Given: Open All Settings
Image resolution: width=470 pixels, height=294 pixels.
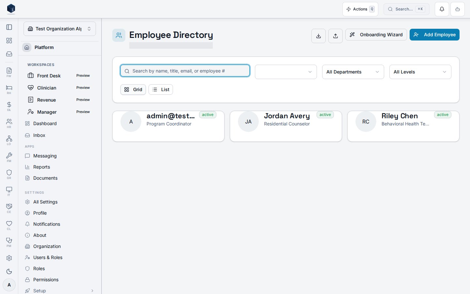Looking at the screenshot, I should pos(60,202).
